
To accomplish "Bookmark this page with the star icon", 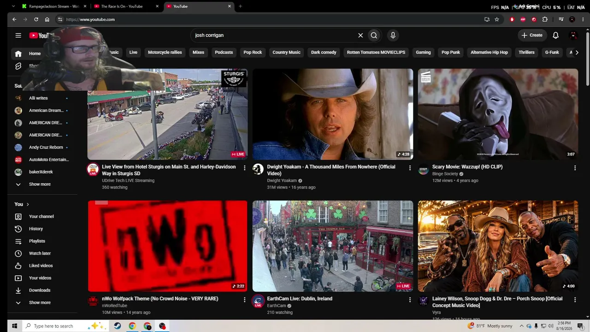I will [496, 19].
